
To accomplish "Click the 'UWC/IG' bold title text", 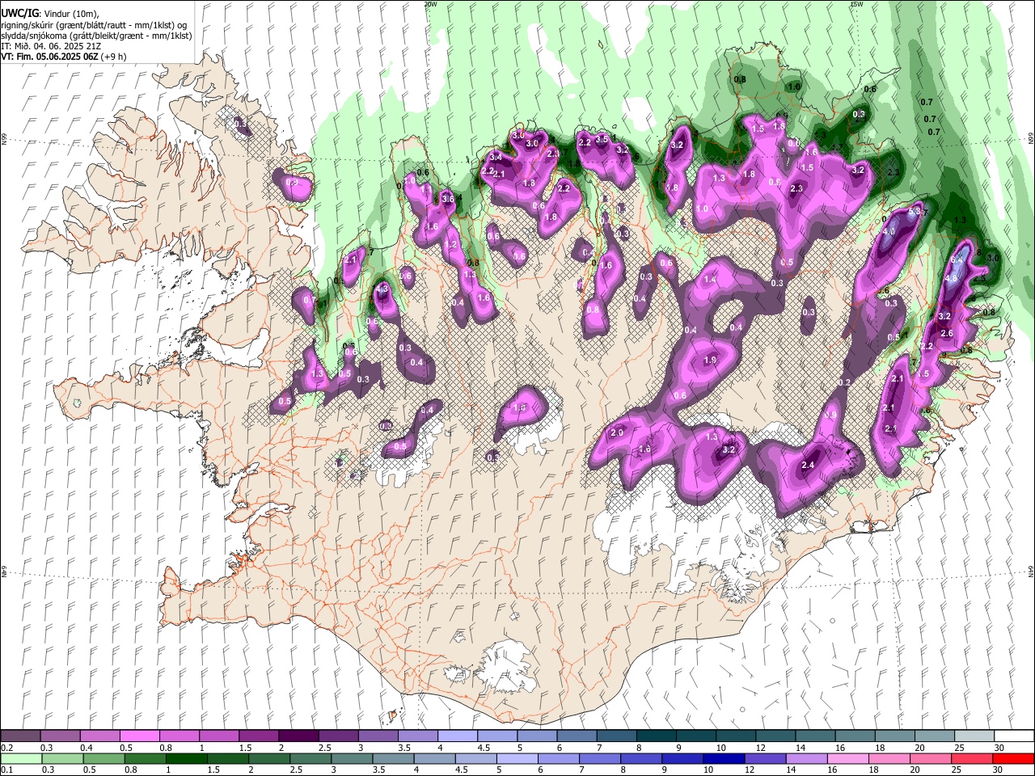I will tap(19, 13).
